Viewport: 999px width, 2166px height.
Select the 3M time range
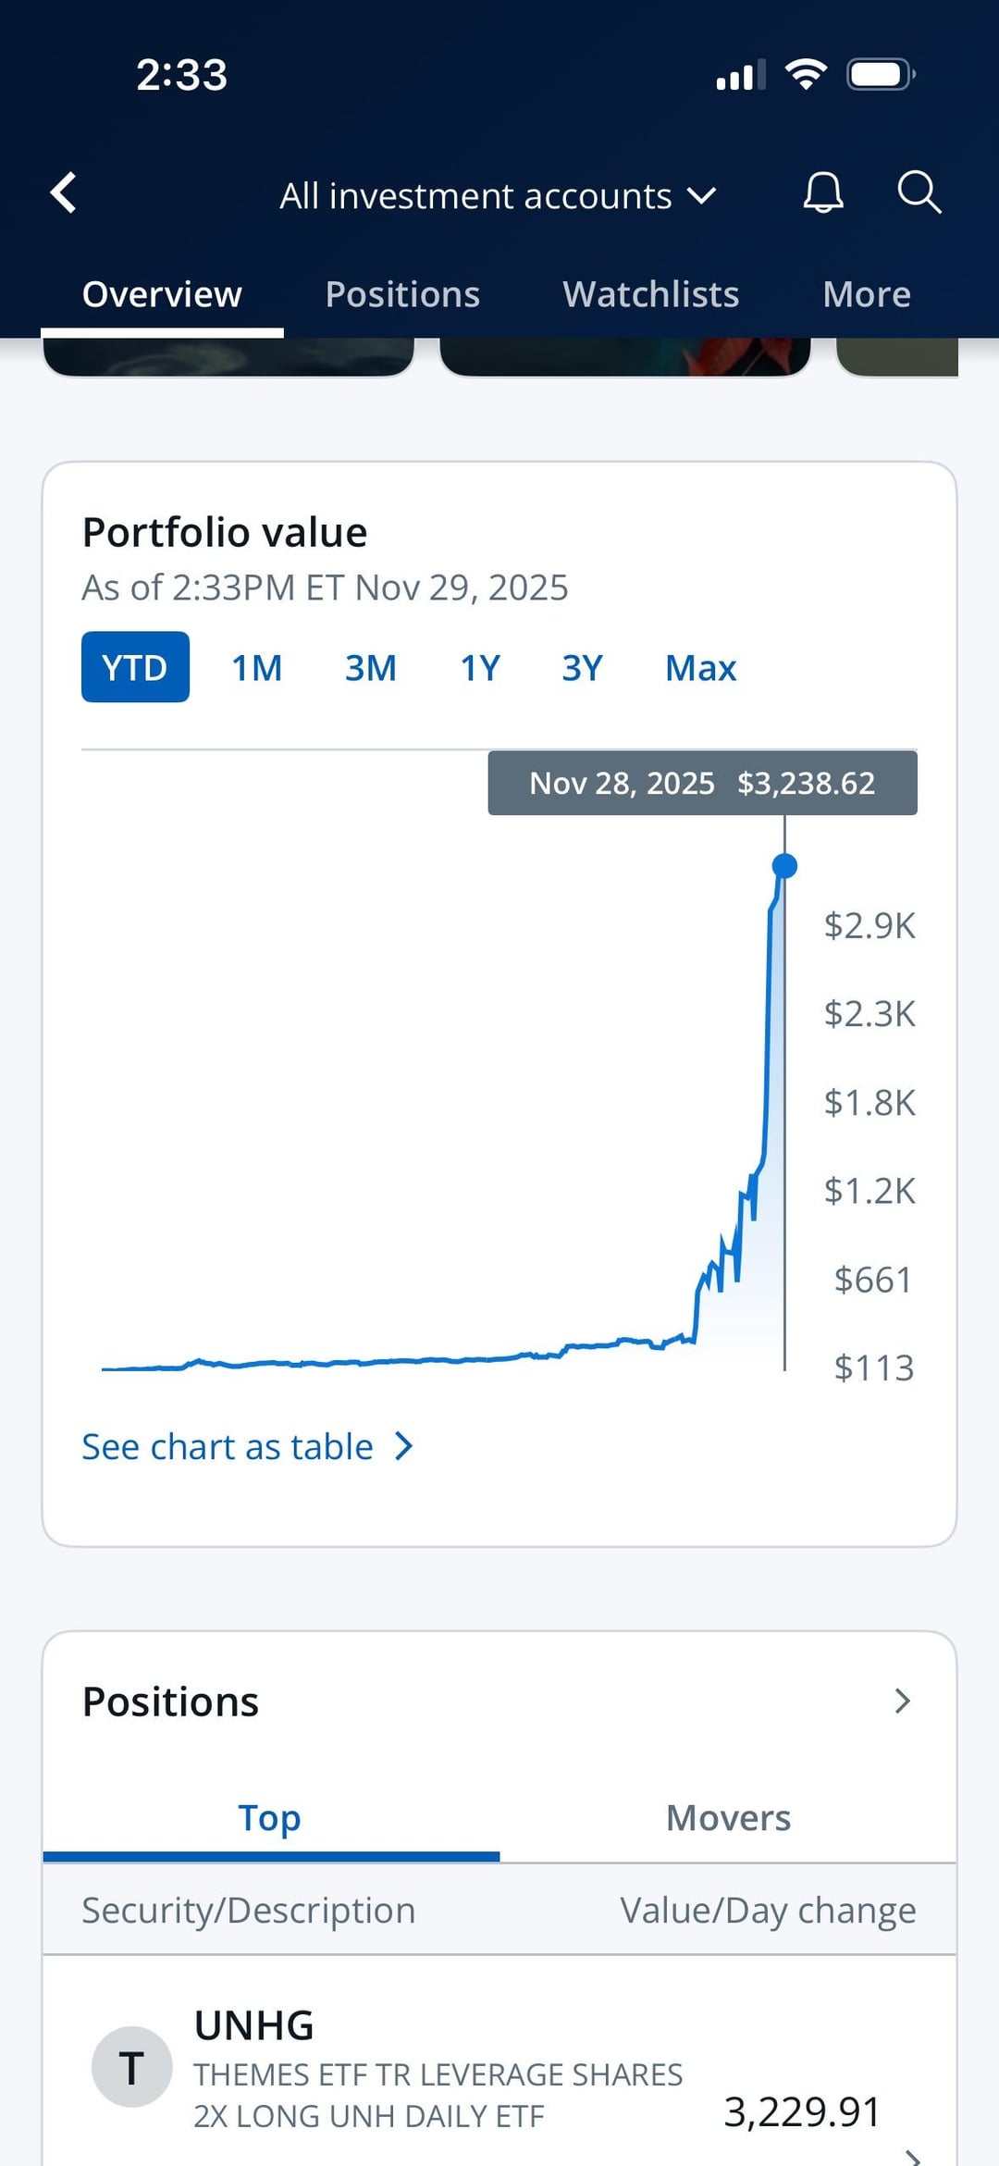pyautogui.click(x=370, y=667)
